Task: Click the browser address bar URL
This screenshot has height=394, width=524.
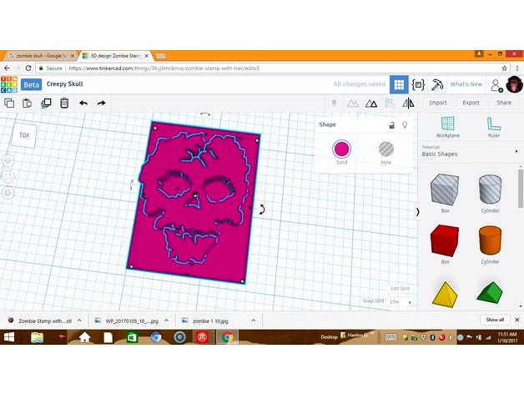Action: (164, 68)
